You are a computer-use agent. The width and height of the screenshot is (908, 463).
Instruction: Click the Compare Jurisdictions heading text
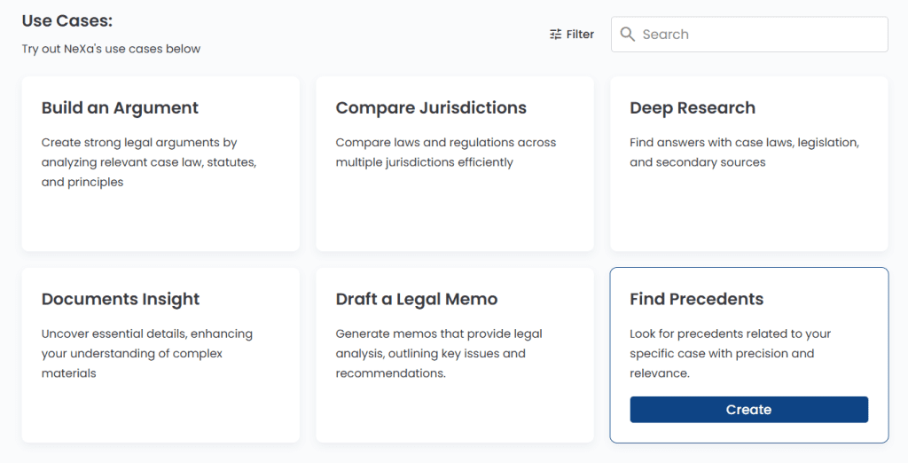tap(431, 108)
